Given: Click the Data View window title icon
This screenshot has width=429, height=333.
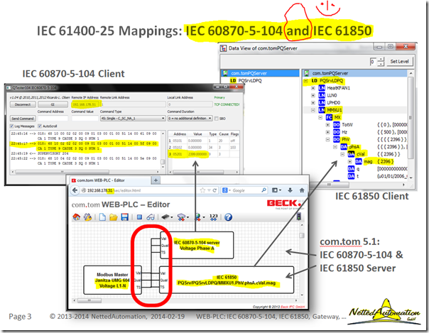Looking at the screenshot, I should (x=223, y=48).
